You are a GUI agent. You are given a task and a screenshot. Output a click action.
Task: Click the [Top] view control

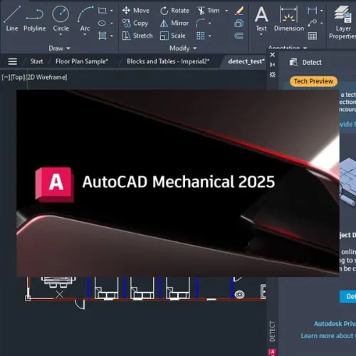click(18, 77)
